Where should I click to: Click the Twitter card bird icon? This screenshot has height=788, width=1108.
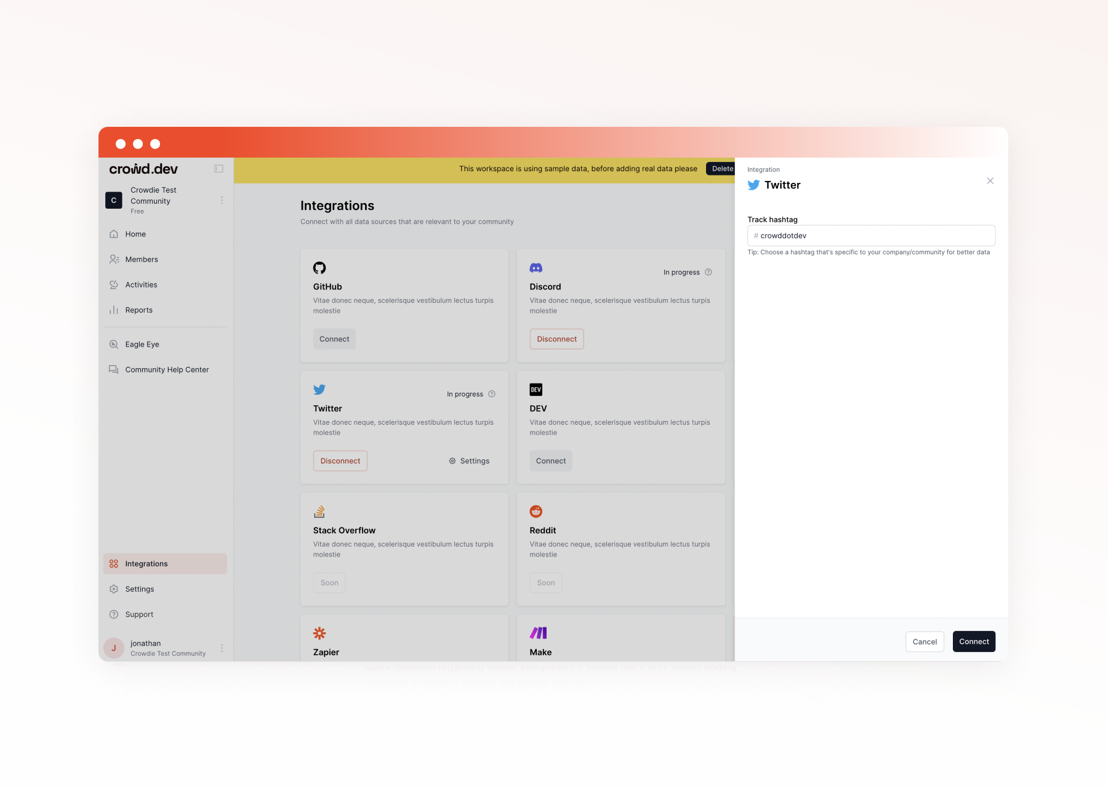(319, 390)
